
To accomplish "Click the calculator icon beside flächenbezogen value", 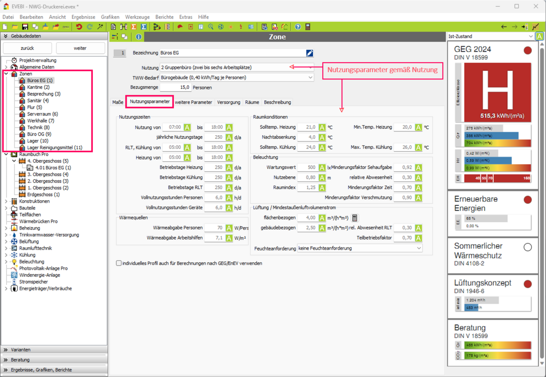I will [355, 218].
